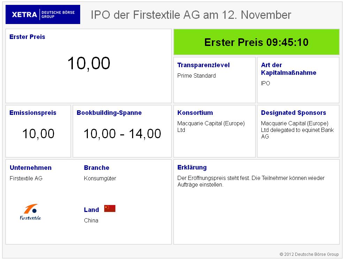Click the IPO der Firstextile AG title
This screenshot has width=343, height=260.
pyautogui.click(x=191, y=15)
